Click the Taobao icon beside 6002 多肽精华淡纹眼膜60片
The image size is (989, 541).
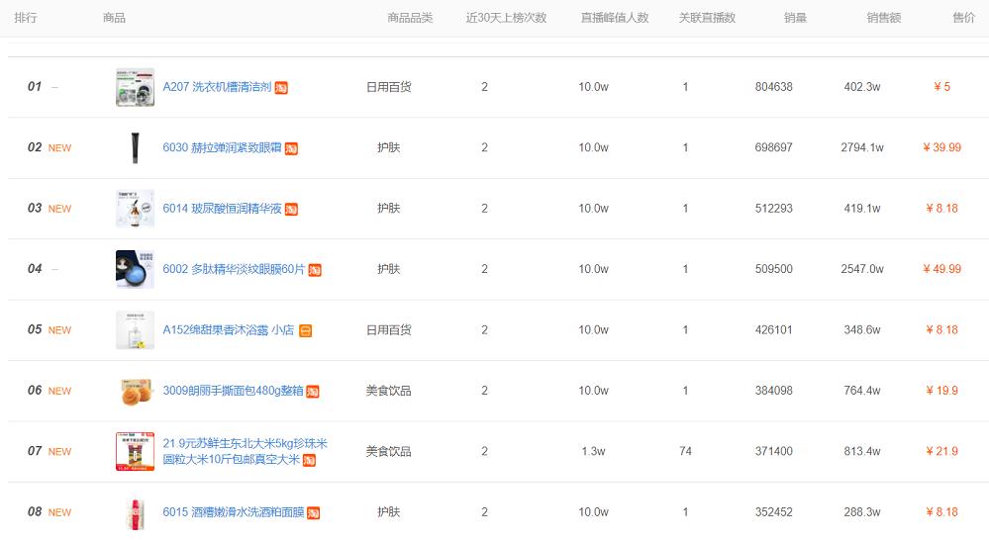[x=315, y=270]
